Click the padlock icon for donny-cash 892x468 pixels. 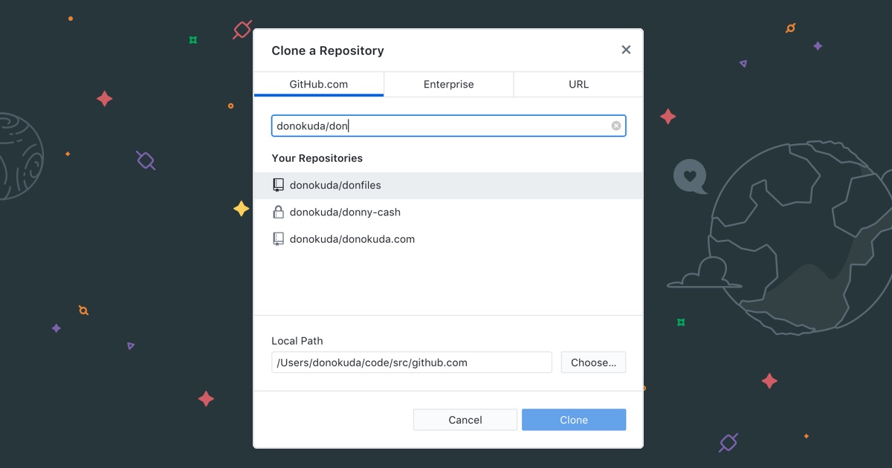point(278,212)
